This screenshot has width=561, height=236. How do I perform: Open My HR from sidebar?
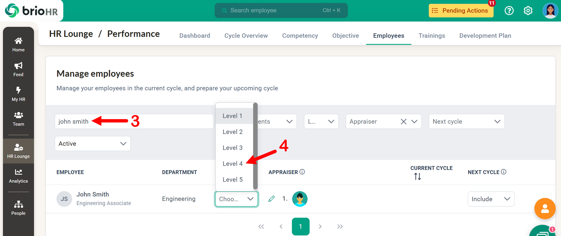coord(18,94)
